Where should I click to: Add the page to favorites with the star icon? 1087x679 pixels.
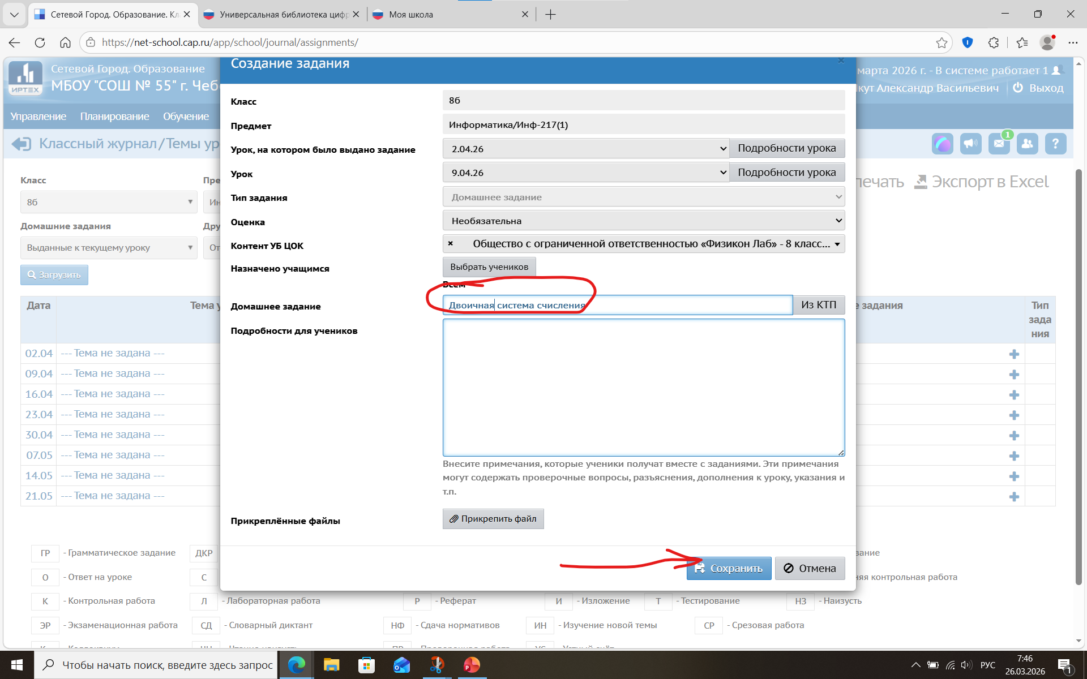pos(942,42)
